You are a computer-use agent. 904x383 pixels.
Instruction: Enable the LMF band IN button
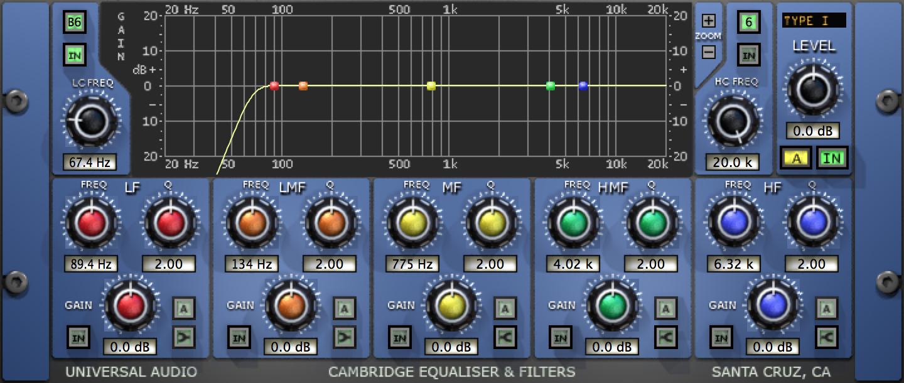(x=239, y=338)
